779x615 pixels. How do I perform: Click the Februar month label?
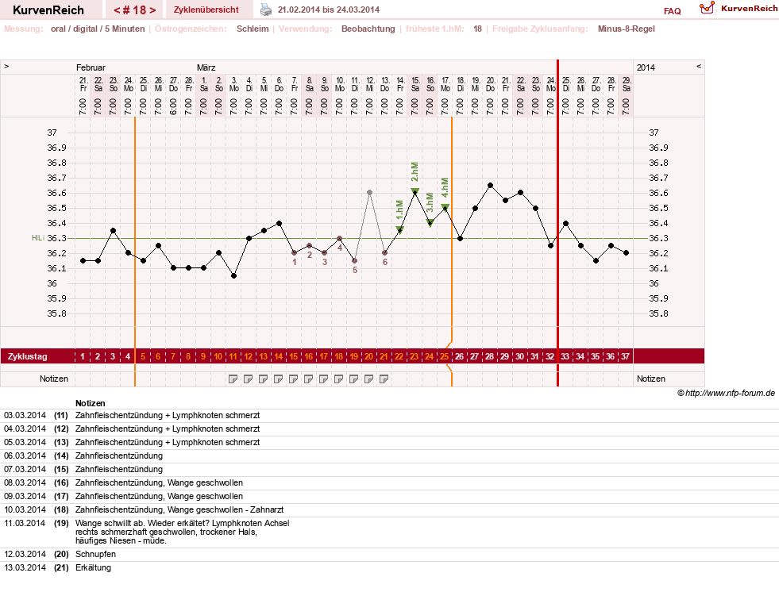click(91, 67)
